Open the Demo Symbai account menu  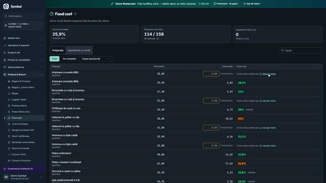coord(23,177)
